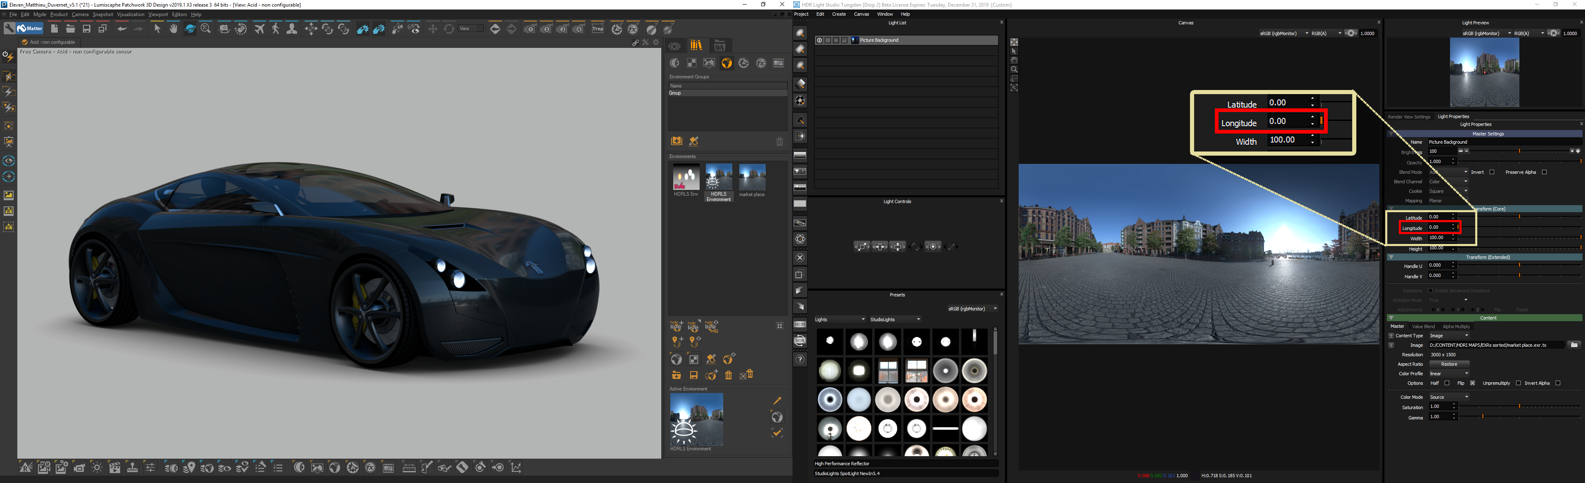The height and width of the screenshot is (483, 1585).
Task: Click the market place environment thumbnail
Action: (752, 180)
